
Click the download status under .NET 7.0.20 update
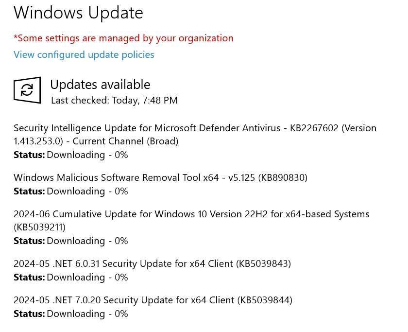[71, 314]
